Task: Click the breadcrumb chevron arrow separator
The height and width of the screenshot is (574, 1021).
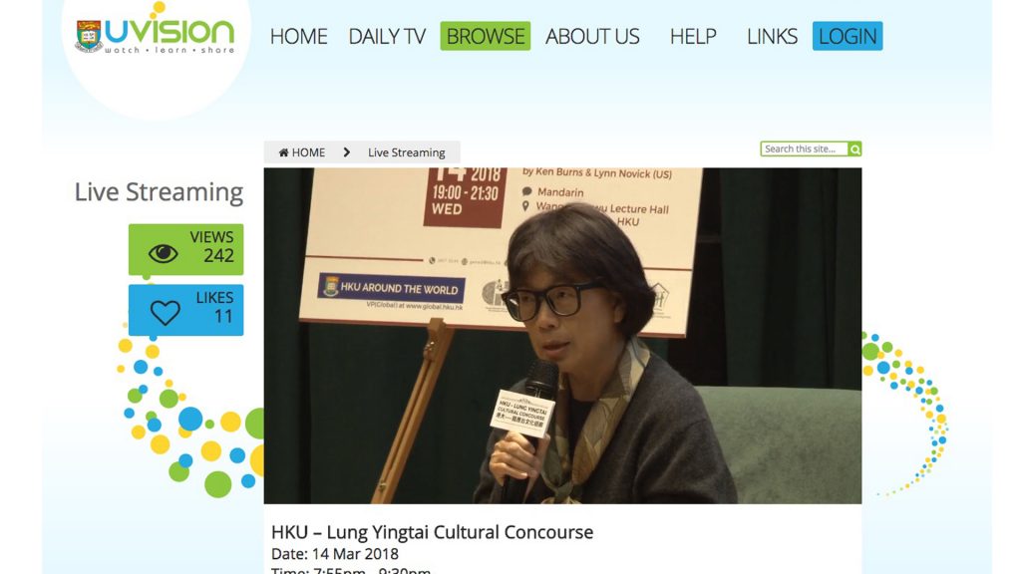Action: [x=346, y=152]
